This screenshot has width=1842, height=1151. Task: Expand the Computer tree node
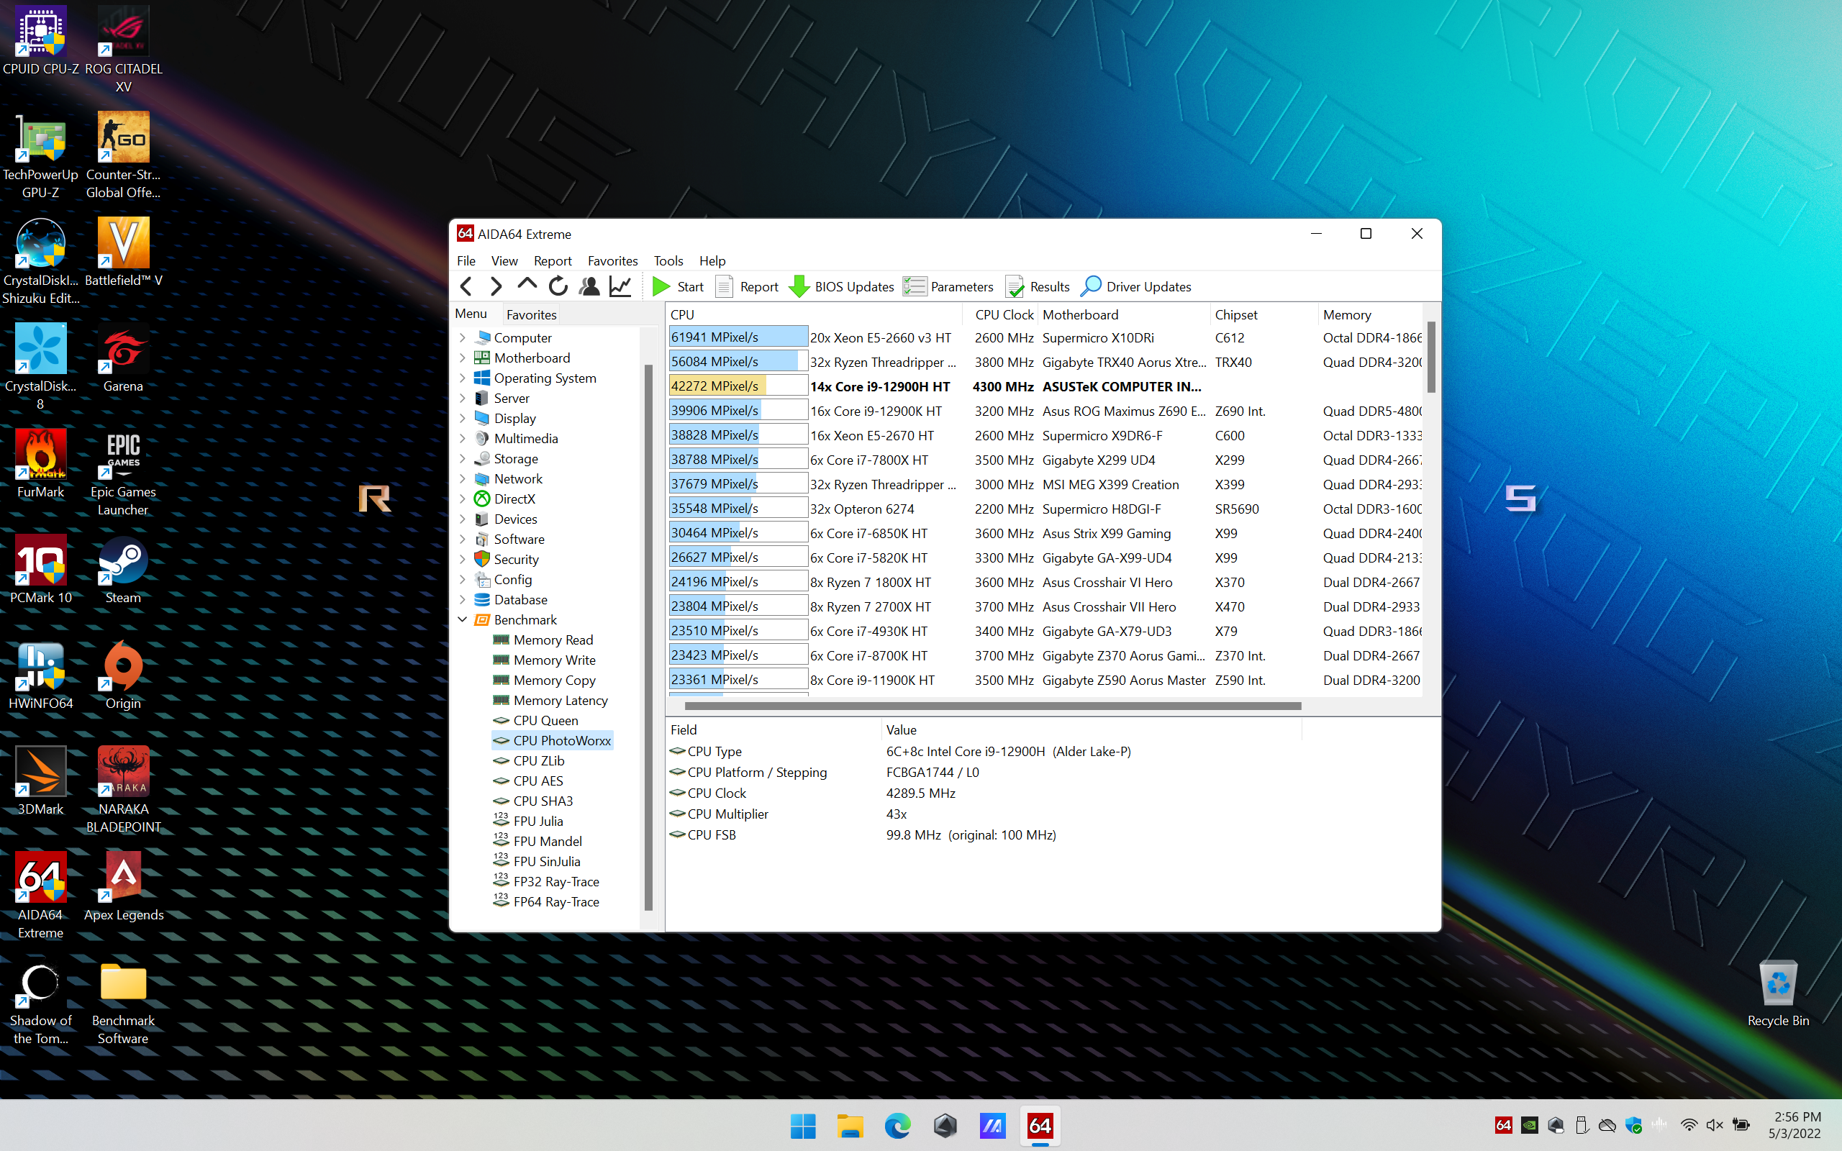point(462,337)
